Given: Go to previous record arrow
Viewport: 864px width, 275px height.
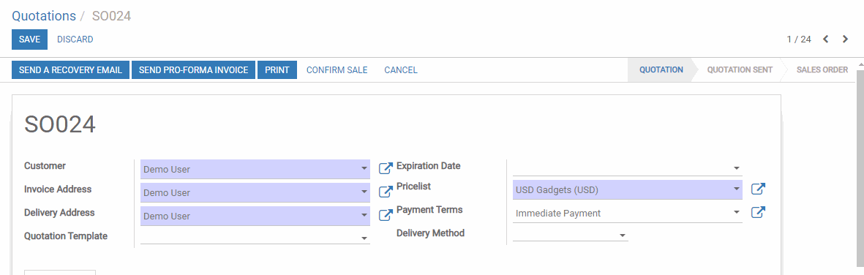Looking at the screenshot, I should [825, 39].
